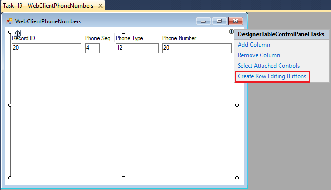
Task: Click the bottom-middle resize handle of panel
Action: pyautogui.click(x=123, y=178)
